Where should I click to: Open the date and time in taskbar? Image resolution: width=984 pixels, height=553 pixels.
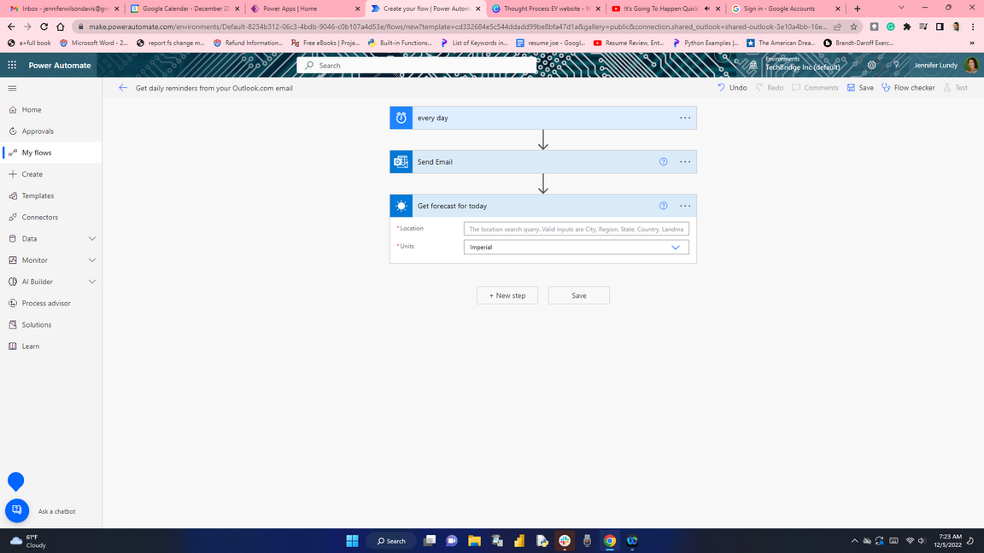click(x=947, y=540)
